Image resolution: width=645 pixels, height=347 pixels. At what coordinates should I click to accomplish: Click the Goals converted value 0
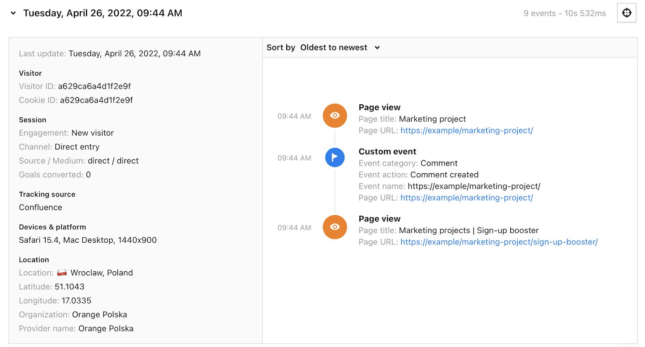click(x=88, y=175)
